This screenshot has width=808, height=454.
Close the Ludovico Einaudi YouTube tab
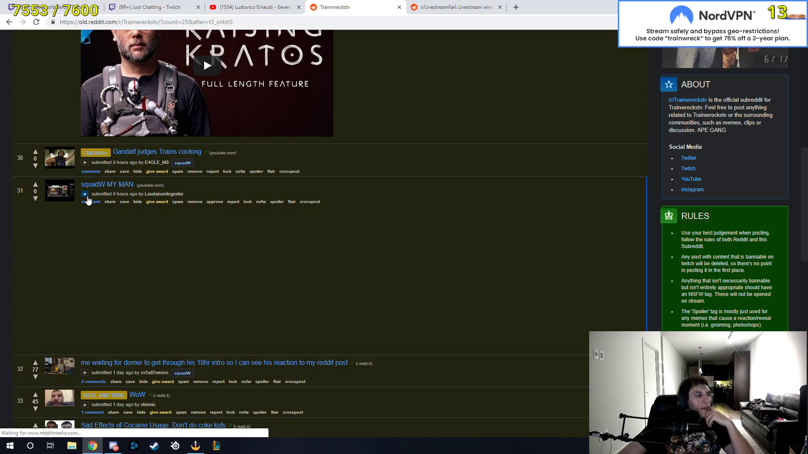pyautogui.click(x=298, y=7)
